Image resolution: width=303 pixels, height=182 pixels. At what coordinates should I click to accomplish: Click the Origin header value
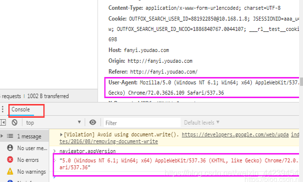160,61
